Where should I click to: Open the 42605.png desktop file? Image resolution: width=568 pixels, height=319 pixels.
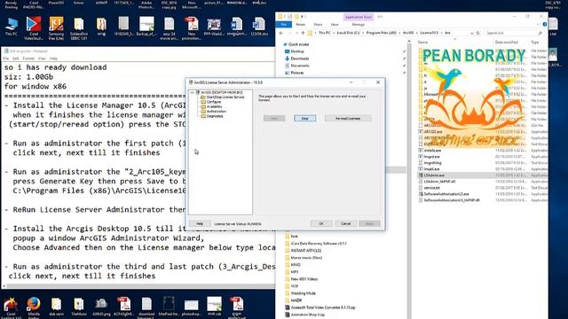coord(101,307)
